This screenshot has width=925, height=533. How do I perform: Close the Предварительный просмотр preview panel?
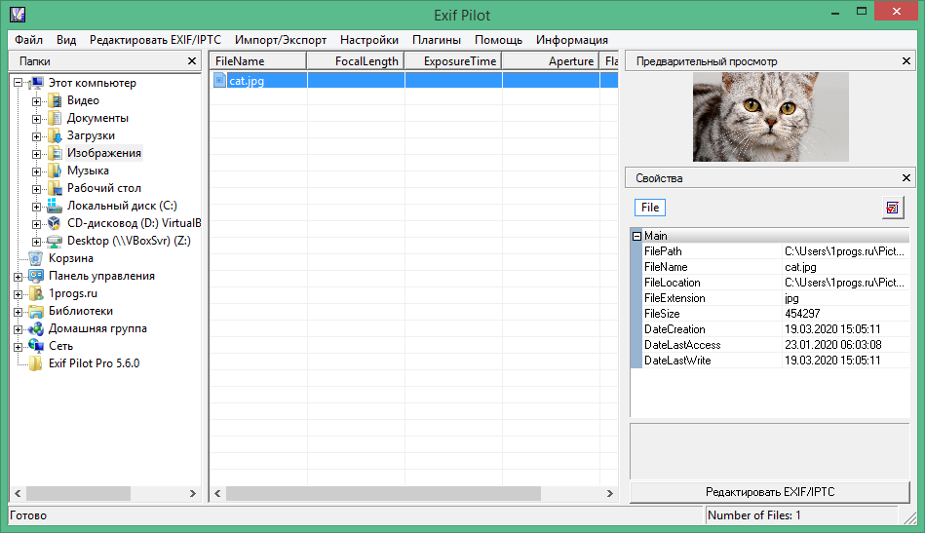tap(906, 61)
